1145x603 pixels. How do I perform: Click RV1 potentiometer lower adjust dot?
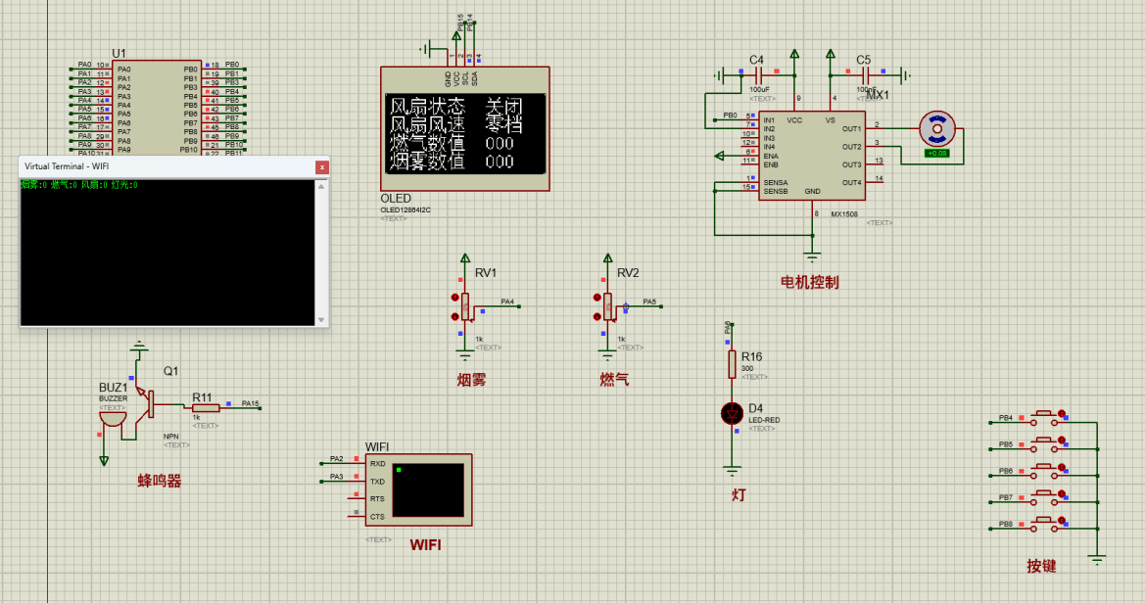coord(454,315)
